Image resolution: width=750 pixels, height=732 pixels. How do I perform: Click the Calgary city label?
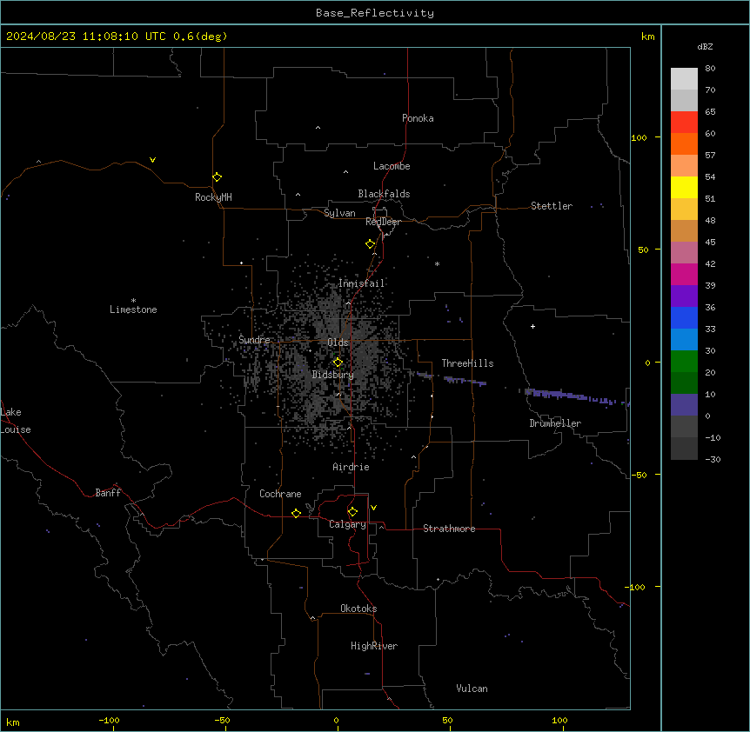(347, 524)
